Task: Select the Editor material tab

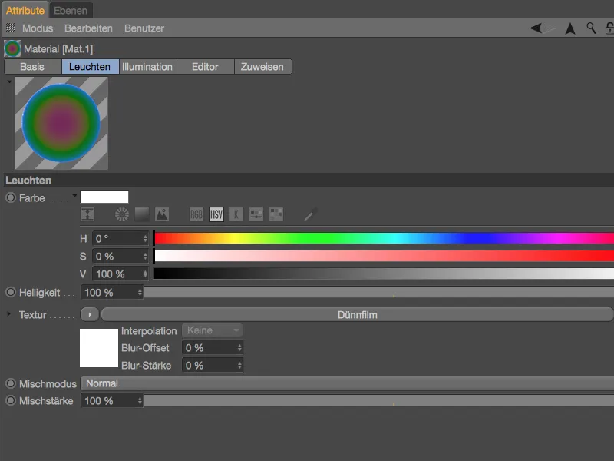Action: [205, 67]
